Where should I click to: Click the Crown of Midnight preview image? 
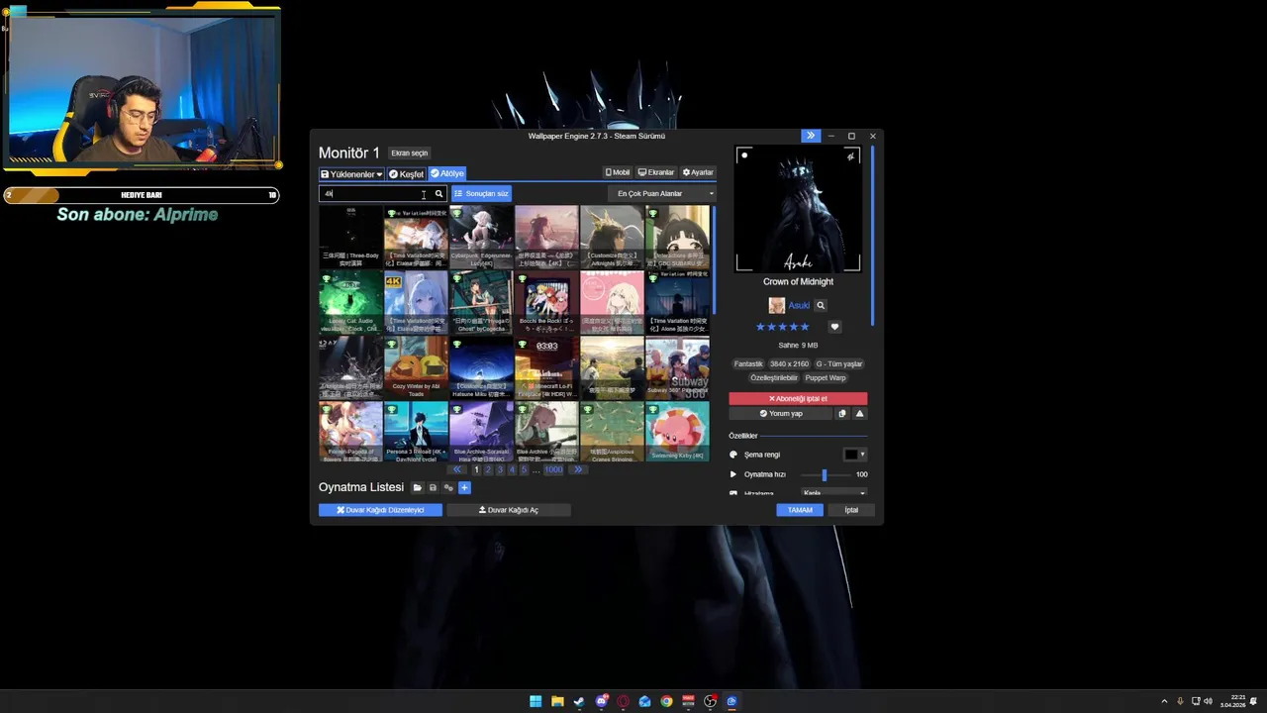coord(798,209)
